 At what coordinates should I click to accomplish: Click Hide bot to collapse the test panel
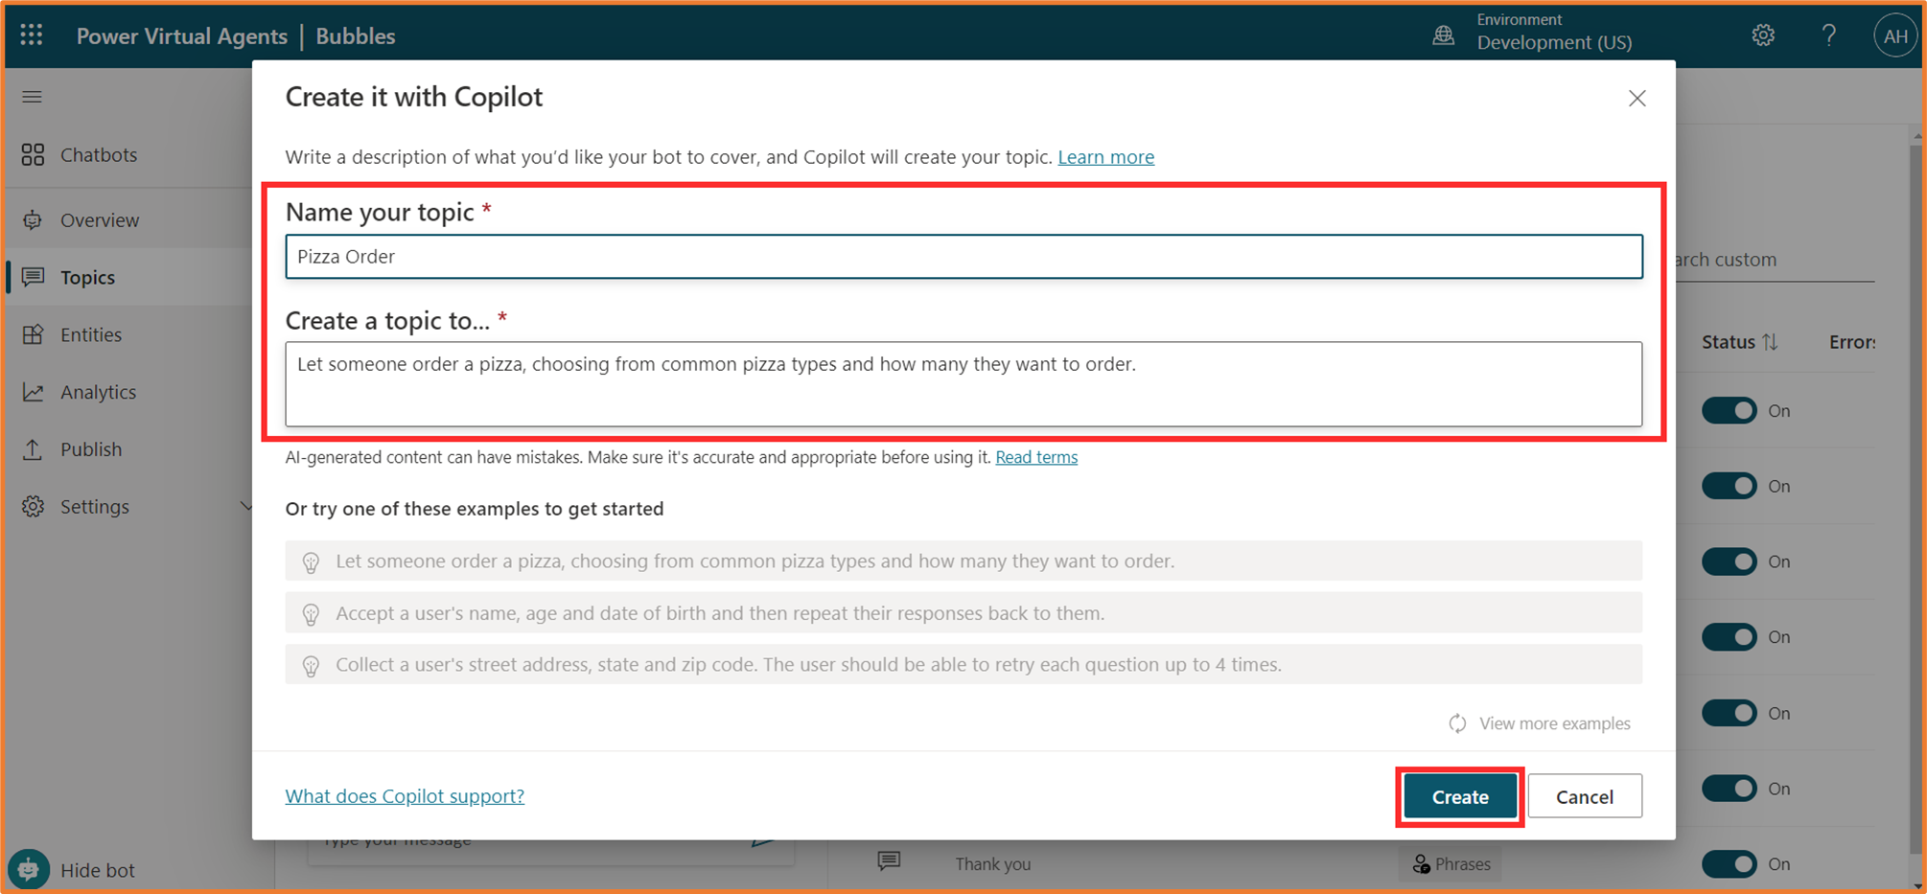pos(98,870)
